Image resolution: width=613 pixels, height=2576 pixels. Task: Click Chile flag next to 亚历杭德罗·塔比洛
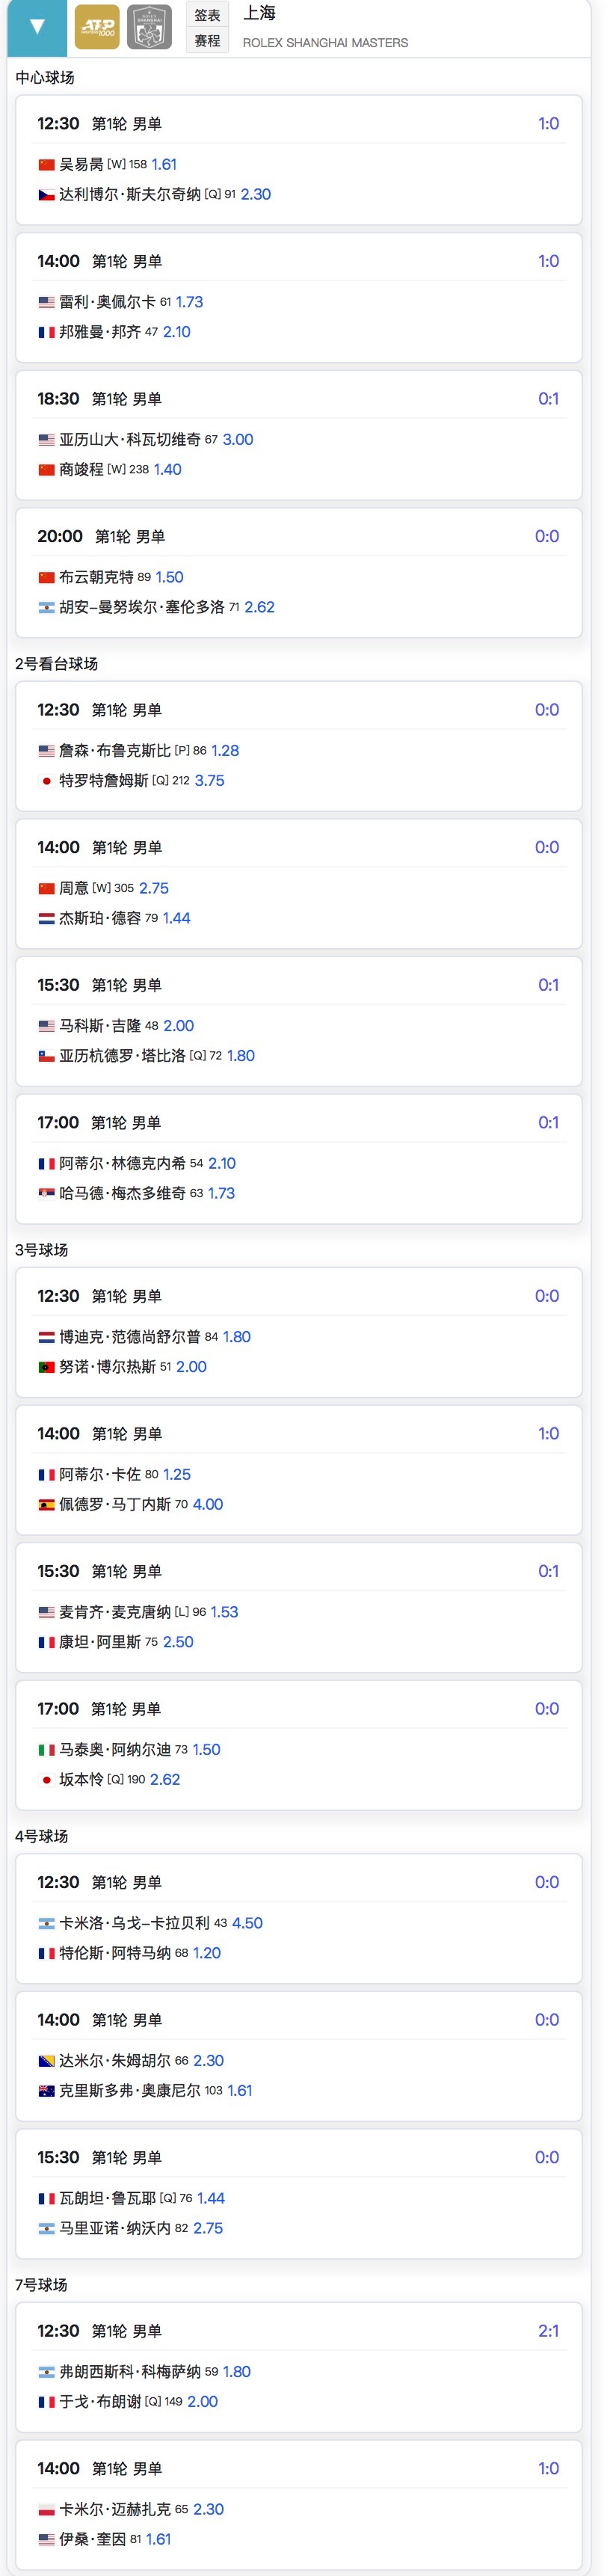(46, 1056)
